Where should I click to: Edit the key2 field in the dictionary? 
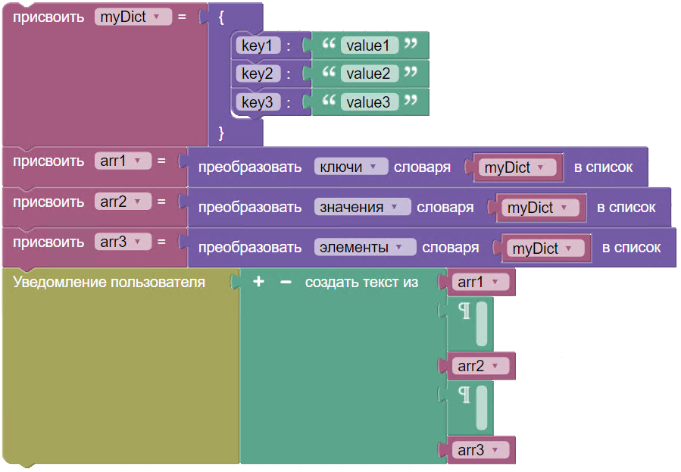point(258,73)
